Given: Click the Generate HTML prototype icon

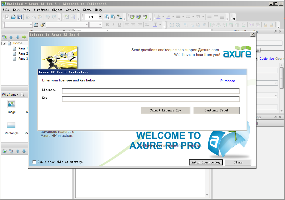Looking at the screenshot, I should pyautogui.click(x=132, y=17).
